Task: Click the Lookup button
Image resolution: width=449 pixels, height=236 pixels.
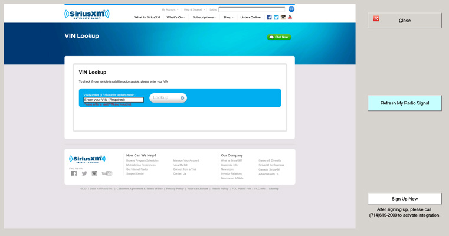Action: coord(168,98)
